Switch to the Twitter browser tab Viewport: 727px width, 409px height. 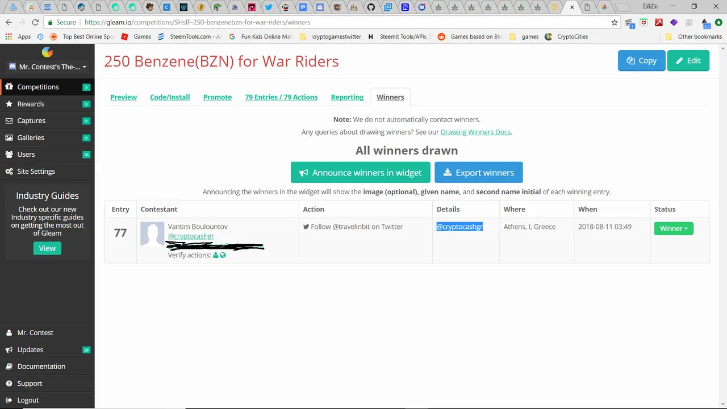point(269,7)
